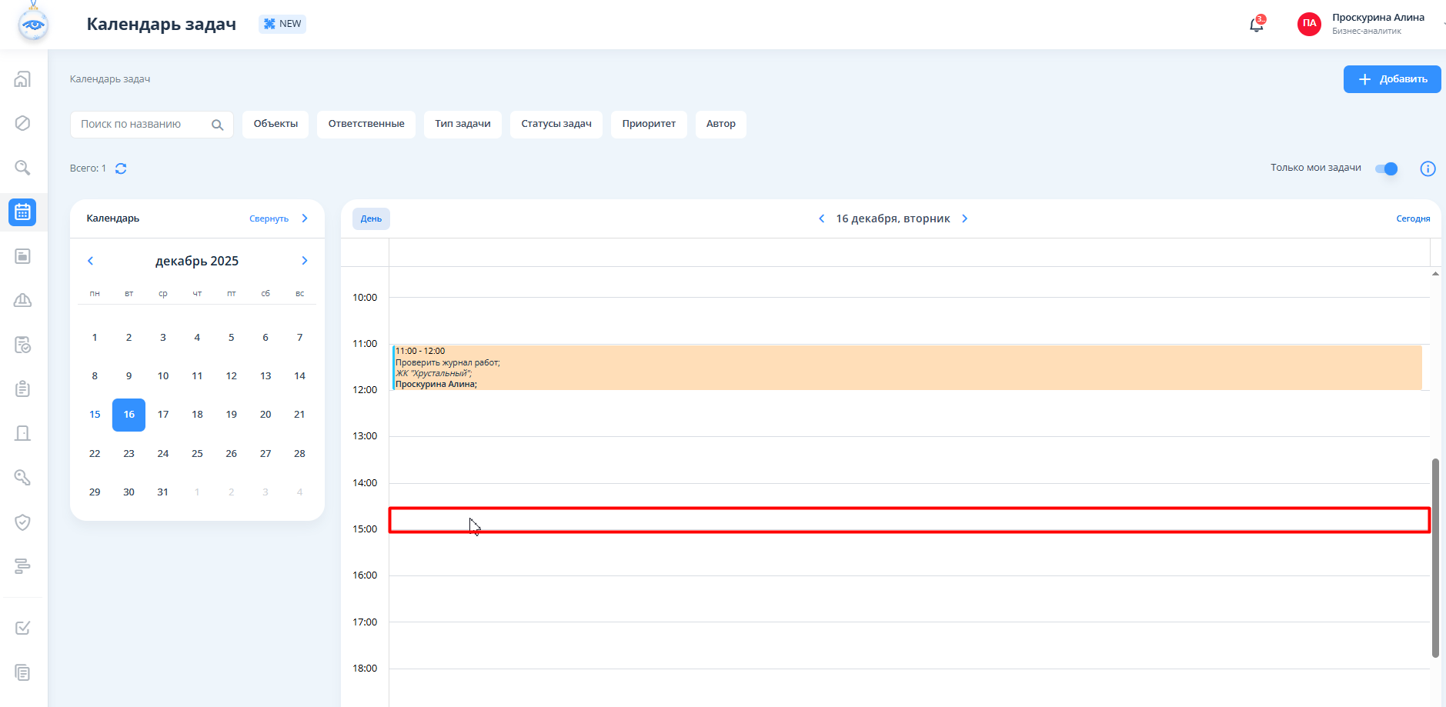Click the Добавить button
Viewport: 1446px width, 707px height.
tap(1391, 79)
